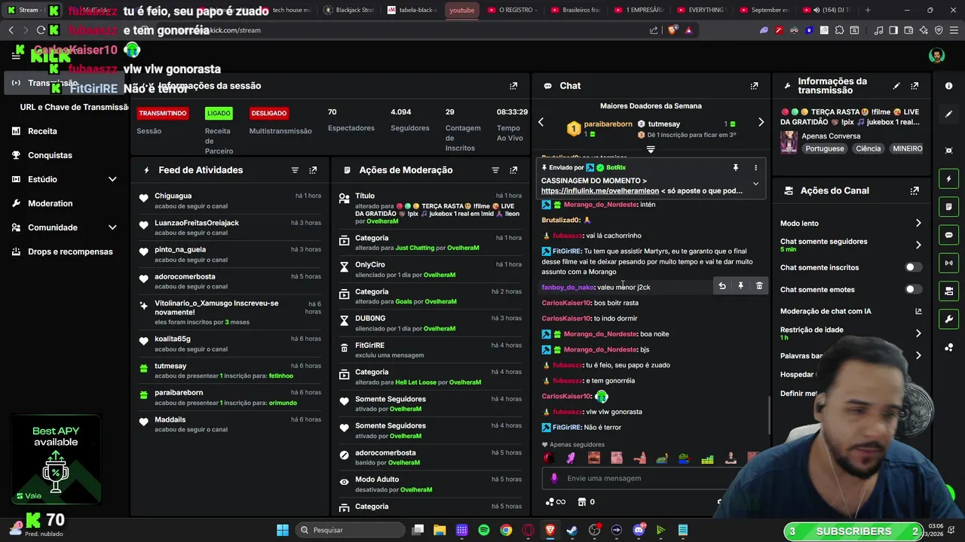Viewport: 965px width, 542px height.
Task: Pop out the Informações da transmissão panel
Action: [x=914, y=86]
